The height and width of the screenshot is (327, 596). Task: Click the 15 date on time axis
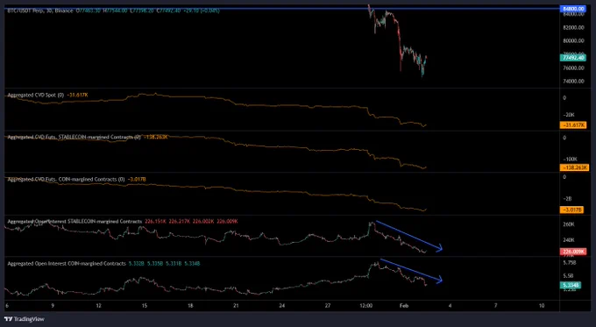coord(145,305)
